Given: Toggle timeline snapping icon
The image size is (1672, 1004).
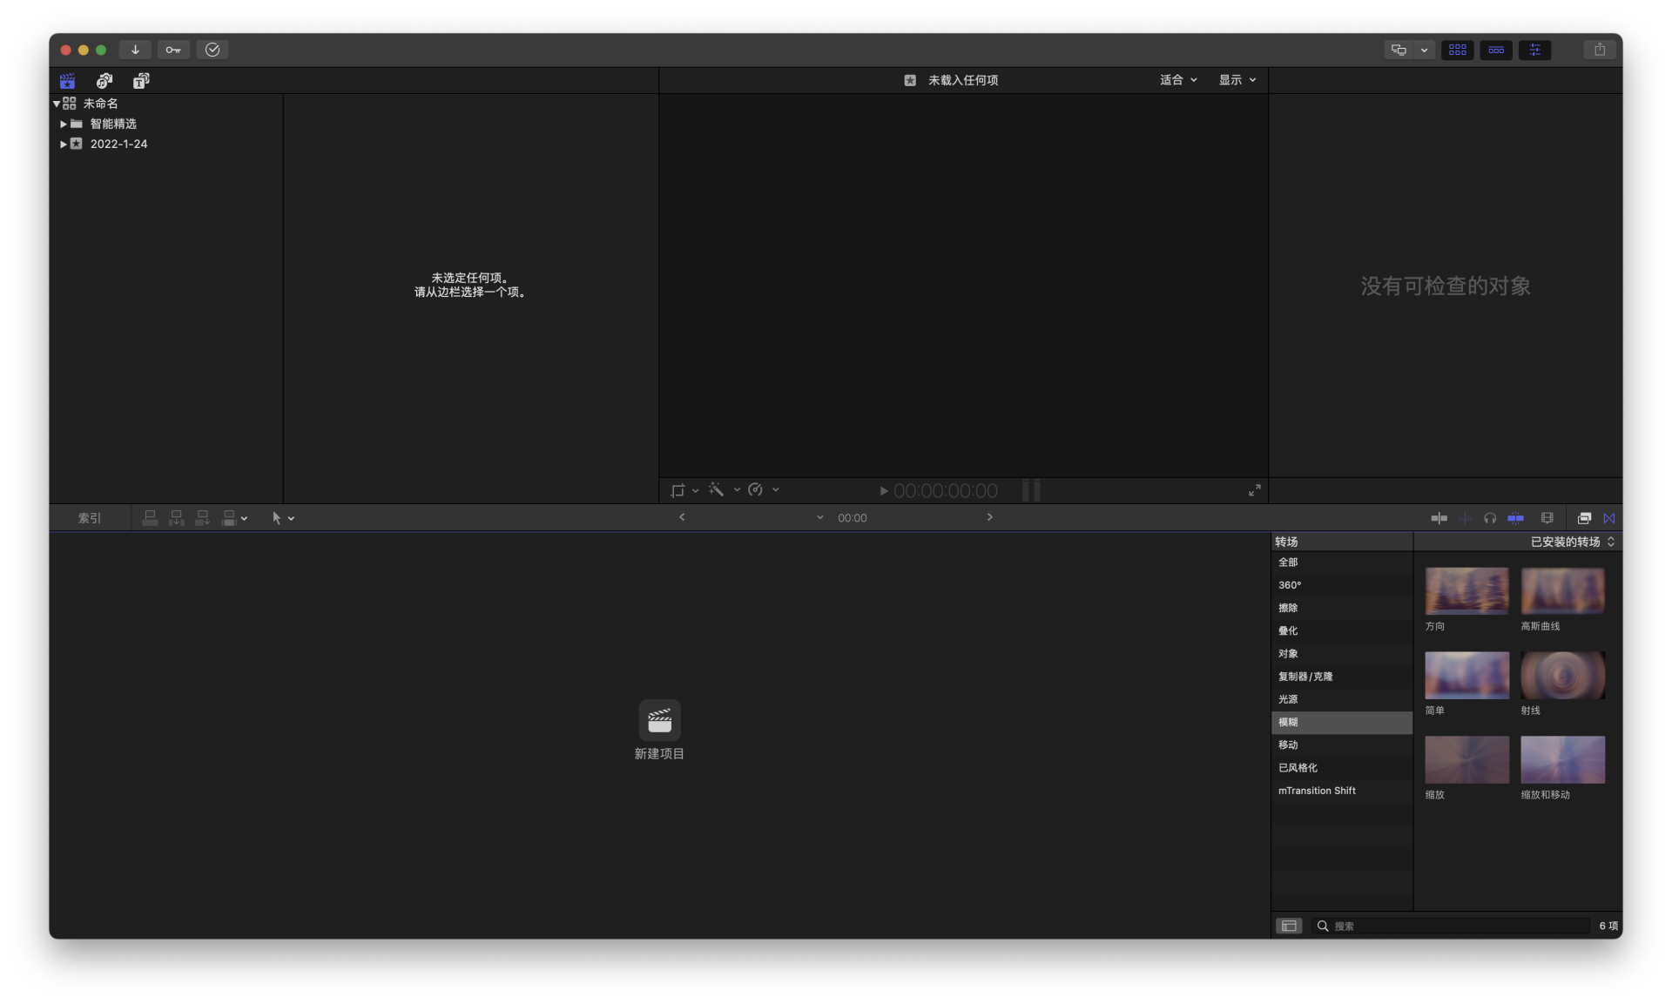Looking at the screenshot, I should point(1515,518).
